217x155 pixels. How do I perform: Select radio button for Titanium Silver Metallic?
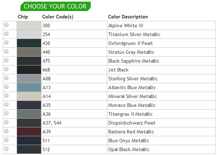[x=6, y=34]
